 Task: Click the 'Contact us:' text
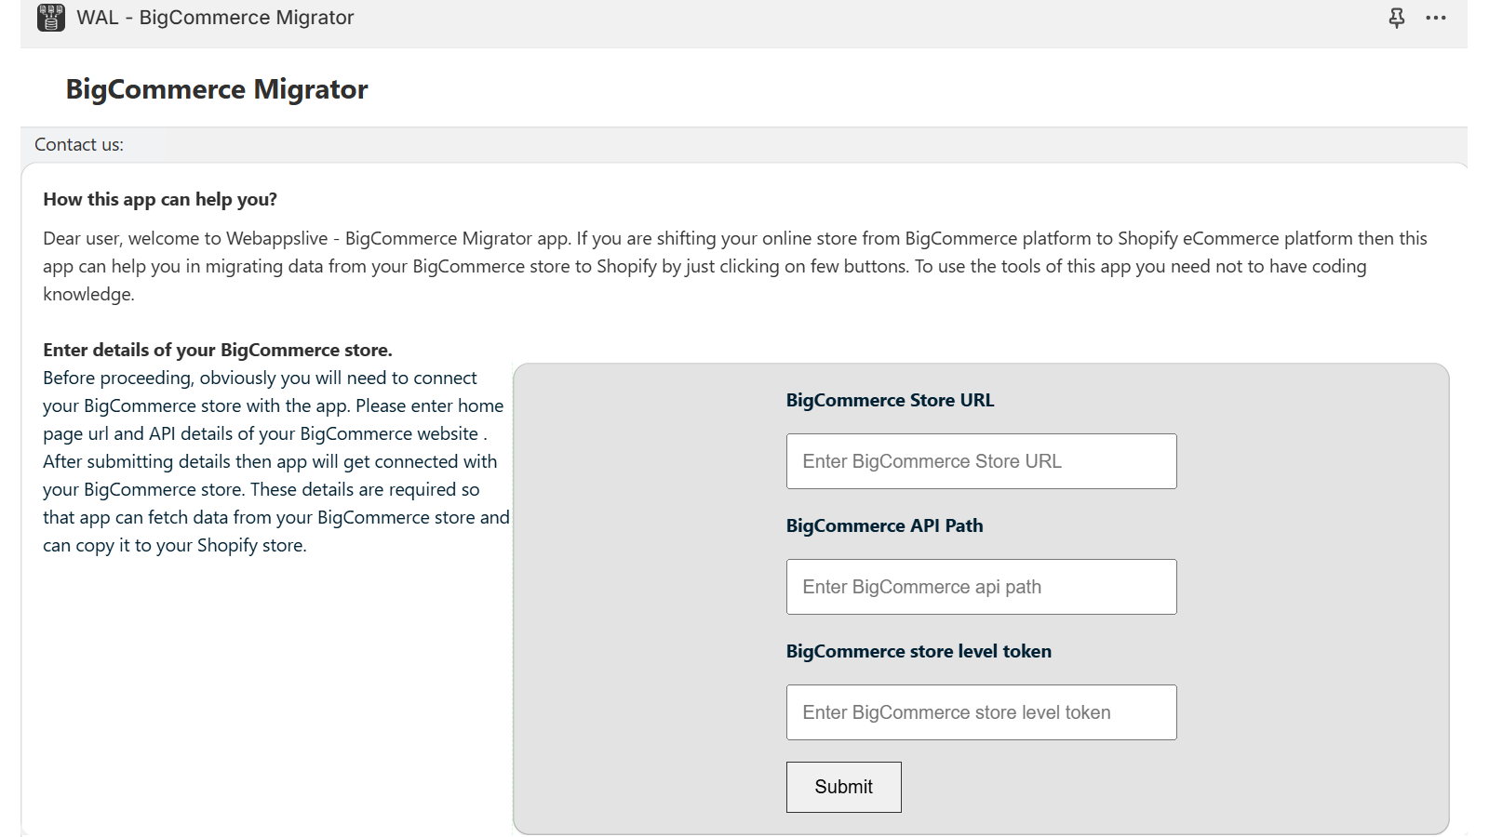[x=79, y=144]
